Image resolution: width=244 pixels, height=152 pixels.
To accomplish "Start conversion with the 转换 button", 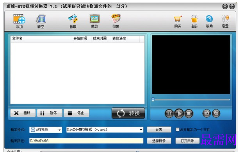I will pyautogui.click(x=128, y=113).
